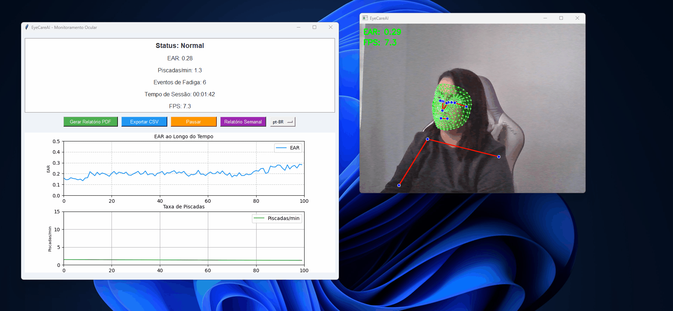Minimize the EyeCareAI camera window

[545, 18]
